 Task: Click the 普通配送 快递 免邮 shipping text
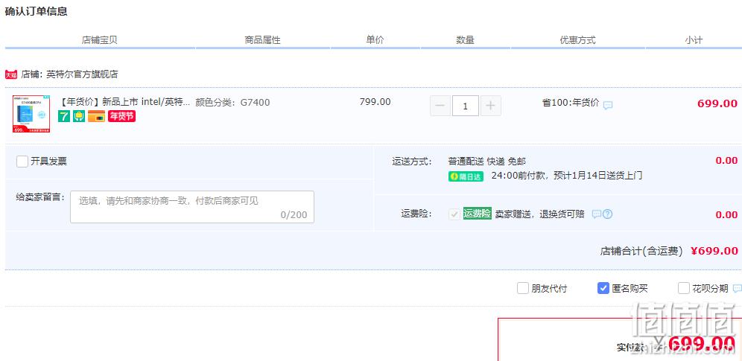pos(487,162)
